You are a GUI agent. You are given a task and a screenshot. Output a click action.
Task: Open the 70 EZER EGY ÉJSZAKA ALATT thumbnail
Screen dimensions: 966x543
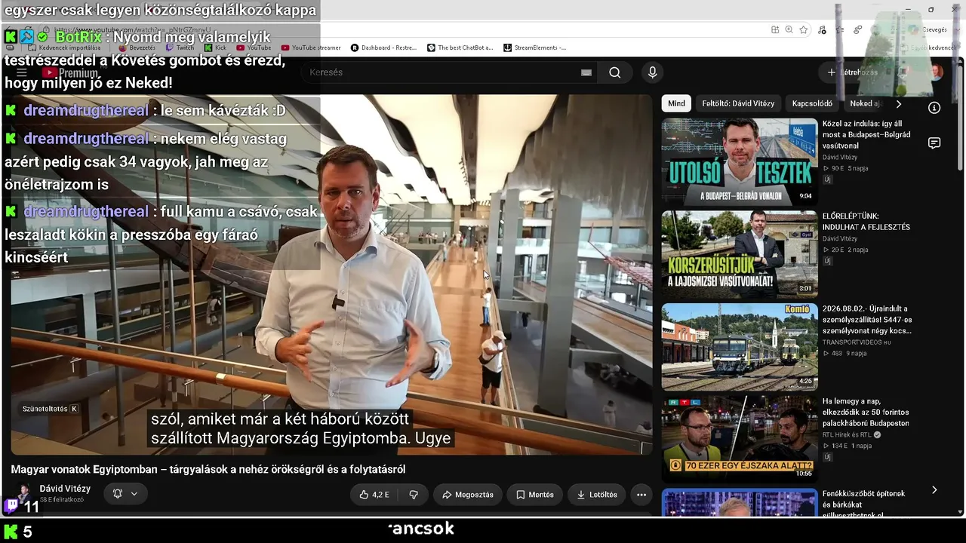point(740,440)
